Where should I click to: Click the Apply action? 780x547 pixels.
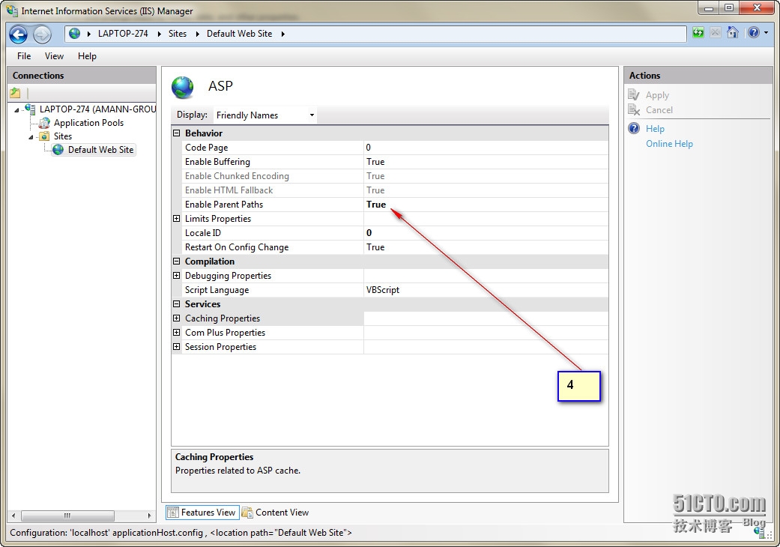pos(657,95)
